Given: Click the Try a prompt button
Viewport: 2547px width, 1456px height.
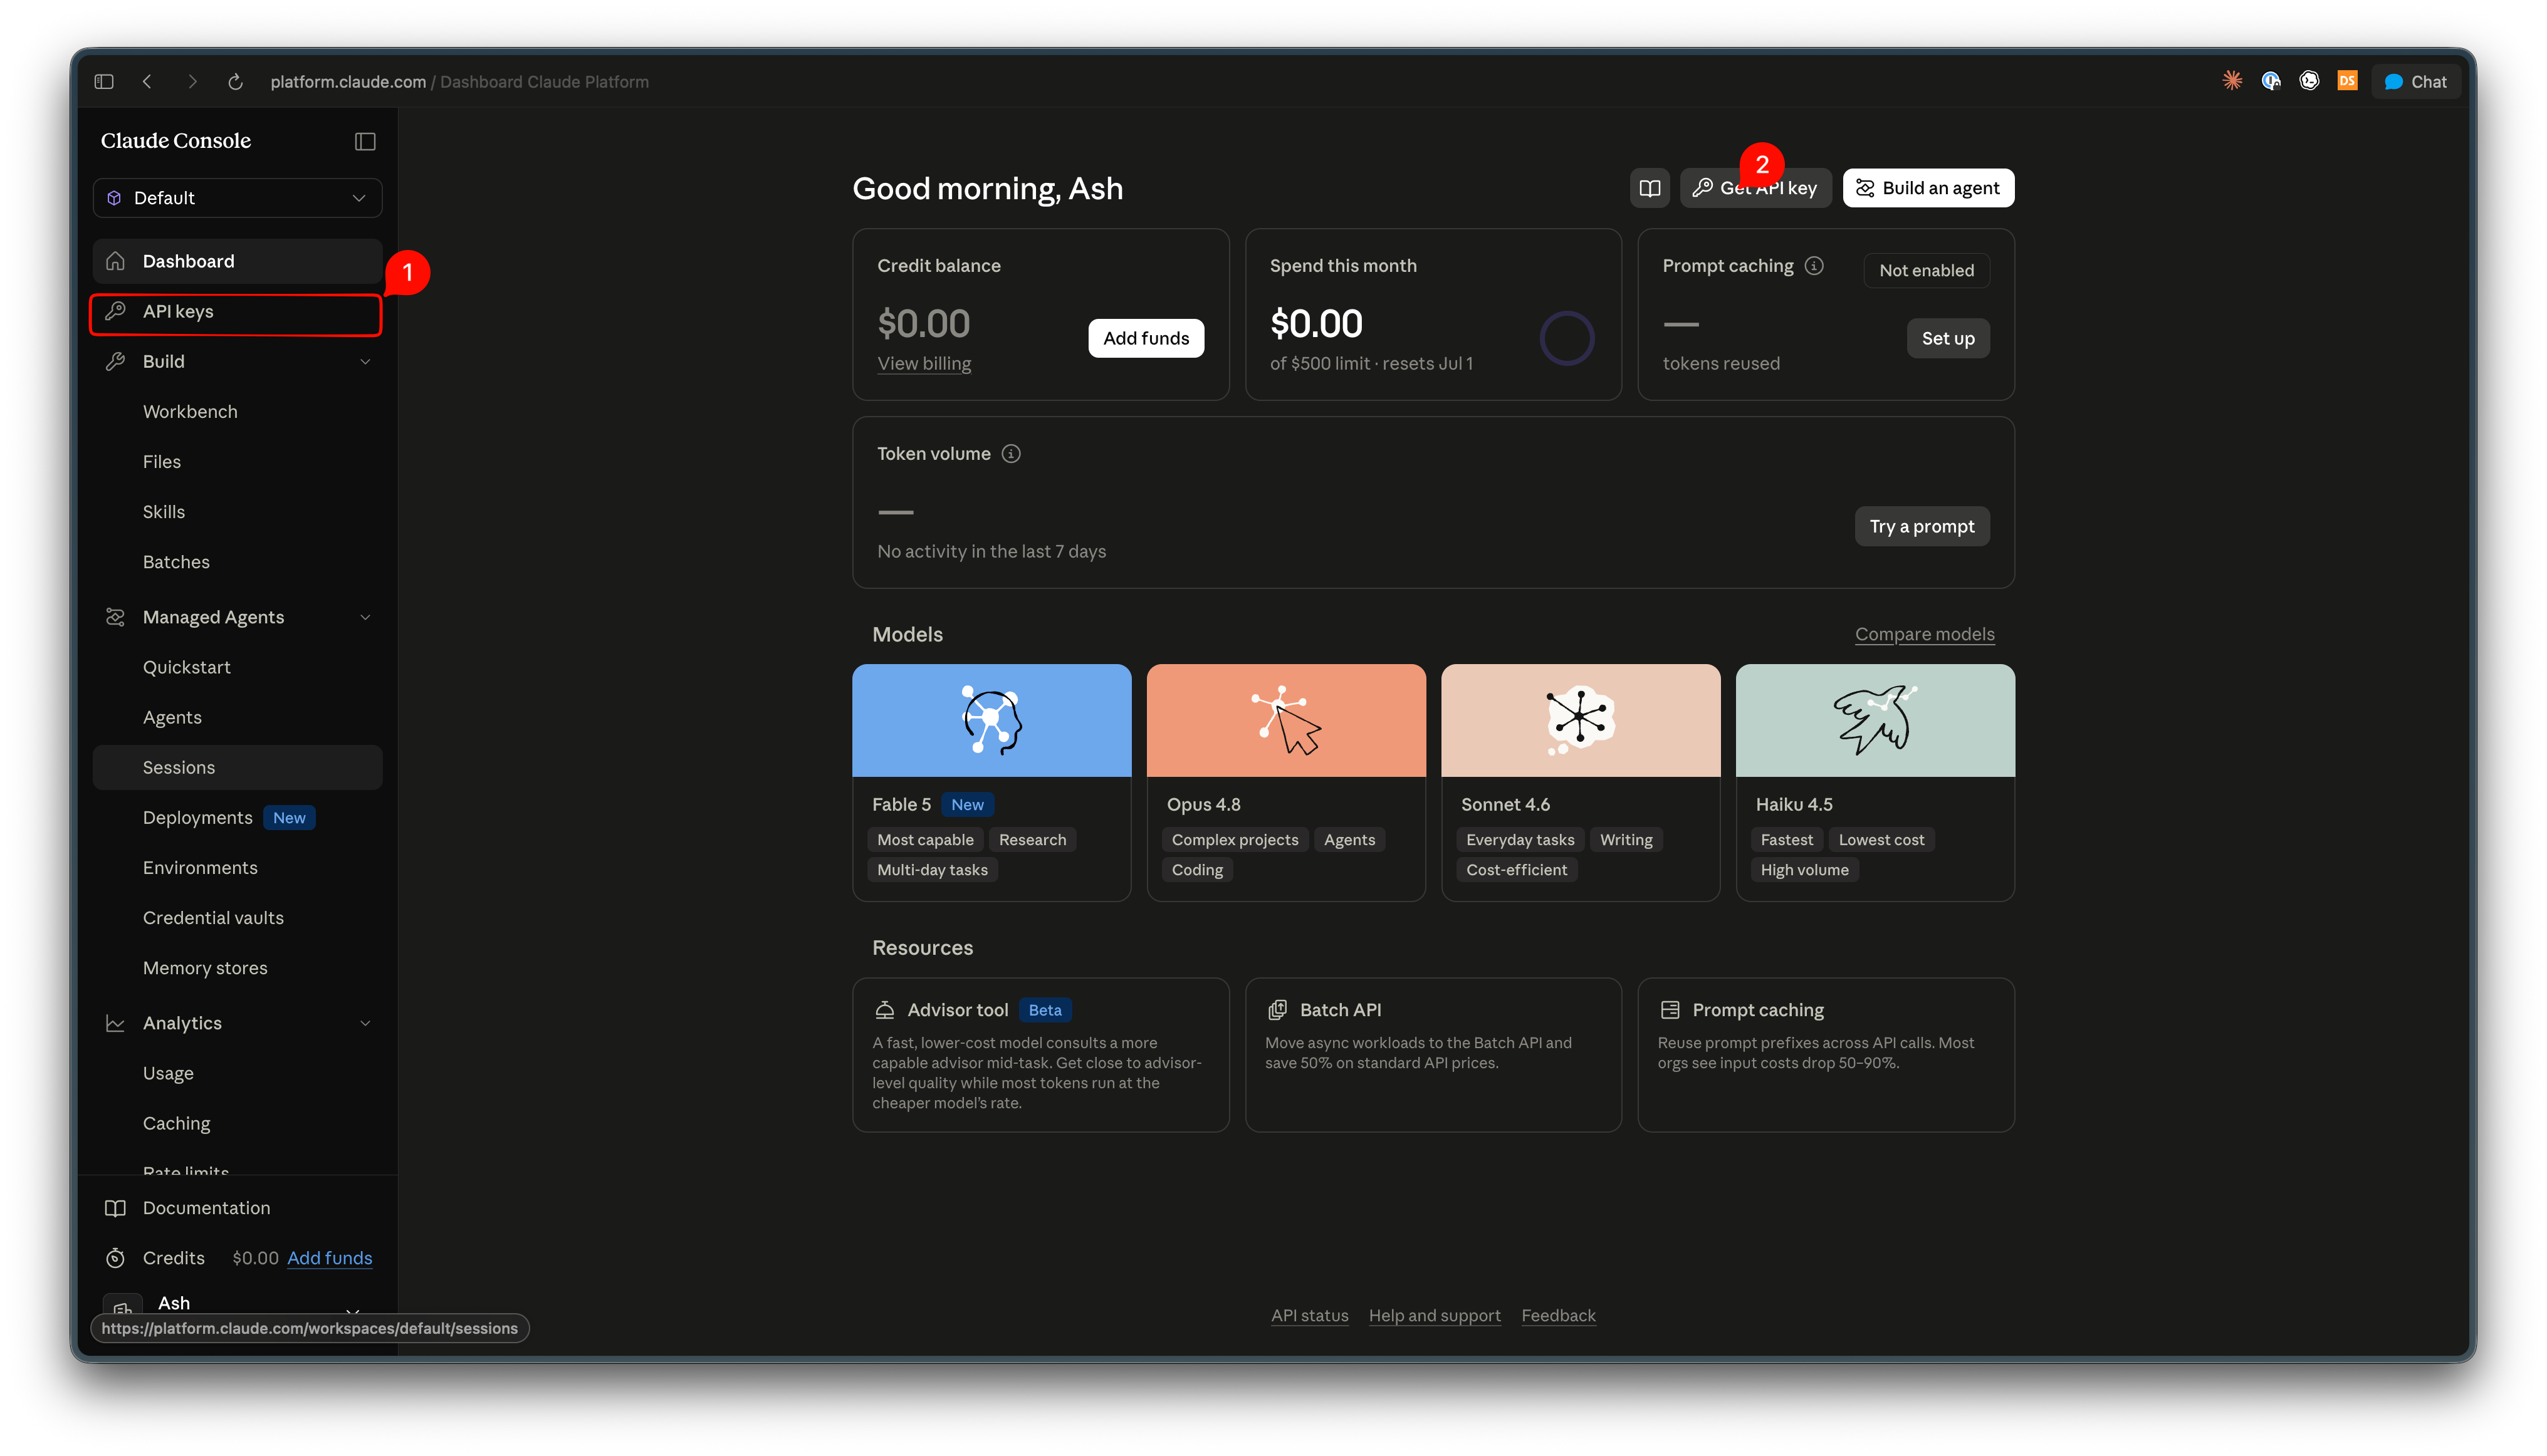Looking at the screenshot, I should [x=1921, y=527].
